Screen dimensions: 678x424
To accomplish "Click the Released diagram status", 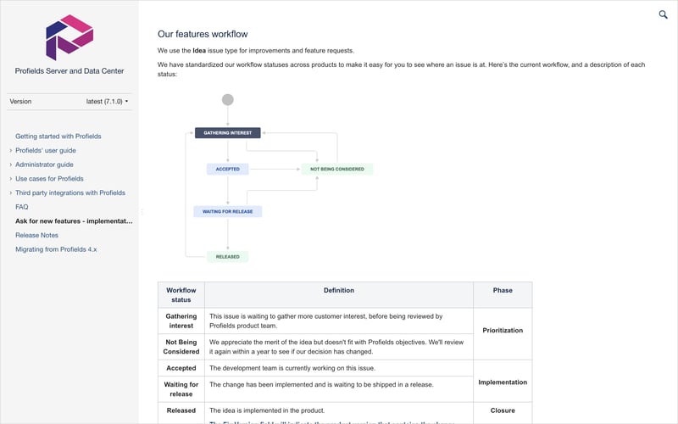I will click(227, 257).
